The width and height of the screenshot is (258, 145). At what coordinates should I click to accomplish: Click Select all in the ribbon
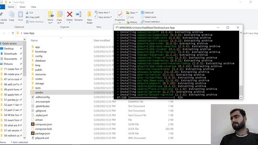(x=147, y=12)
